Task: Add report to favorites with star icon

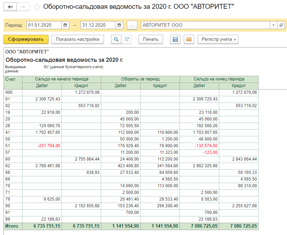Action: 37,7
